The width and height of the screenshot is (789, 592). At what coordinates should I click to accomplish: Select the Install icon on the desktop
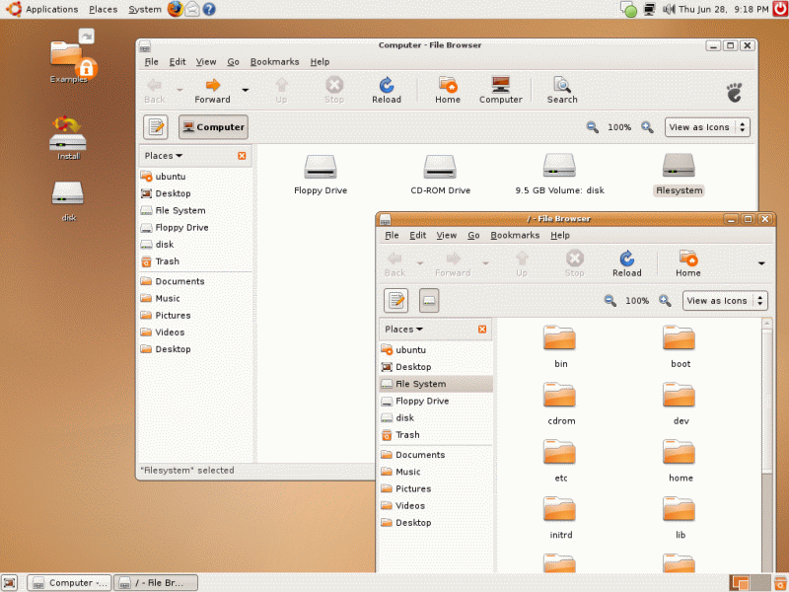(x=68, y=138)
